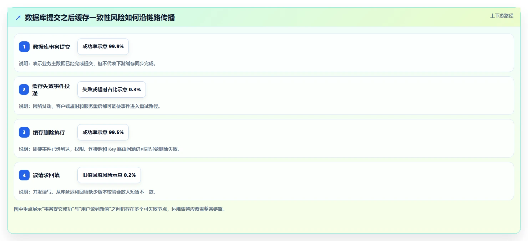The image size is (528, 241).
Task: Click the description starting 网络抖动、客户端超时
Action: click(90, 106)
